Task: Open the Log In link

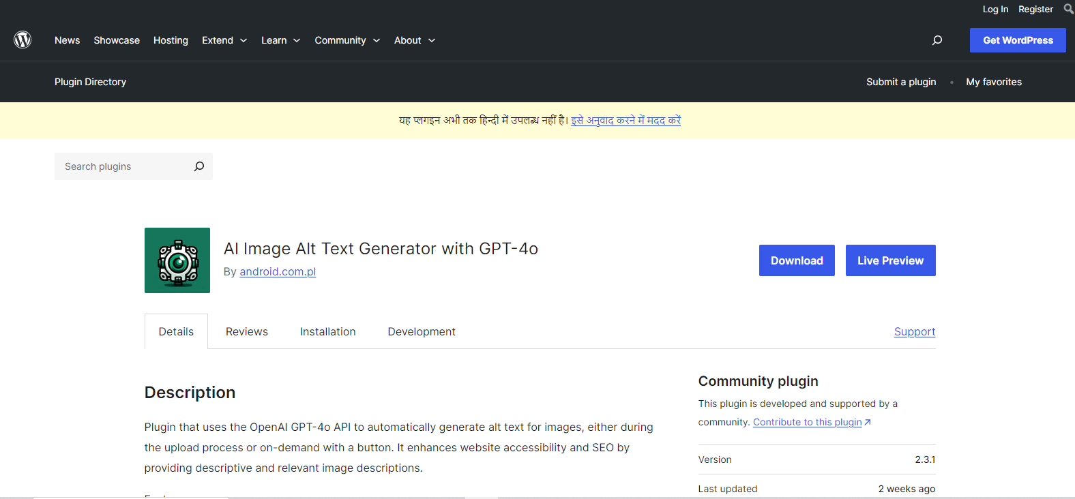Action: click(995, 9)
